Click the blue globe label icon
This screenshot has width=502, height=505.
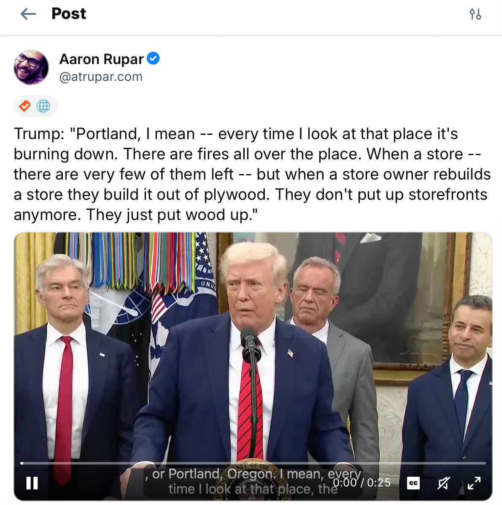point(43,106)
